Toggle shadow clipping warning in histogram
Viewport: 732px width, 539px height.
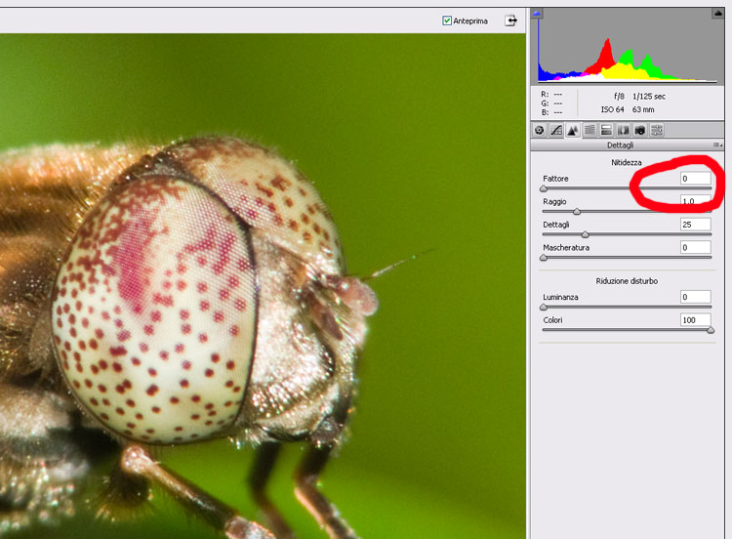click(x=536, y=14)
